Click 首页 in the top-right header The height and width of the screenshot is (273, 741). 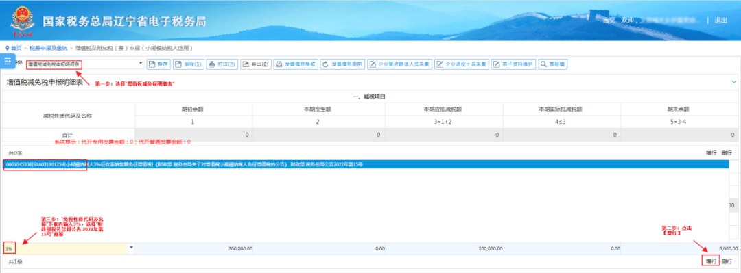coord(609,21)
